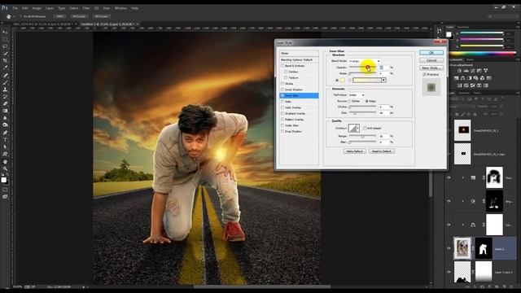The width and height of the screenshot is (521, 293).
Task: Check the Anti-aliased option
Action: 365,128
